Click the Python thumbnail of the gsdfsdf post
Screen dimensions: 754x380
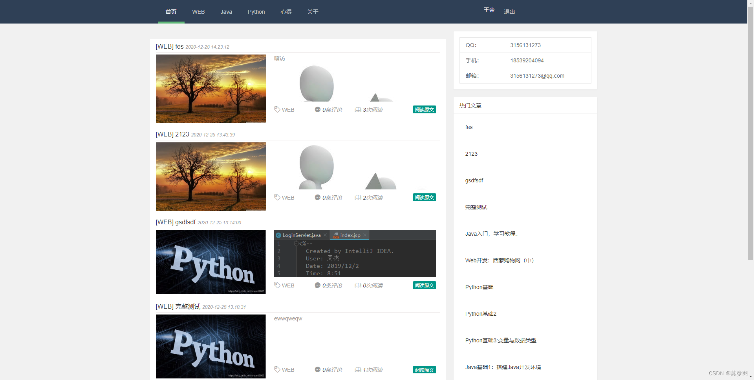tap(211, 262)
